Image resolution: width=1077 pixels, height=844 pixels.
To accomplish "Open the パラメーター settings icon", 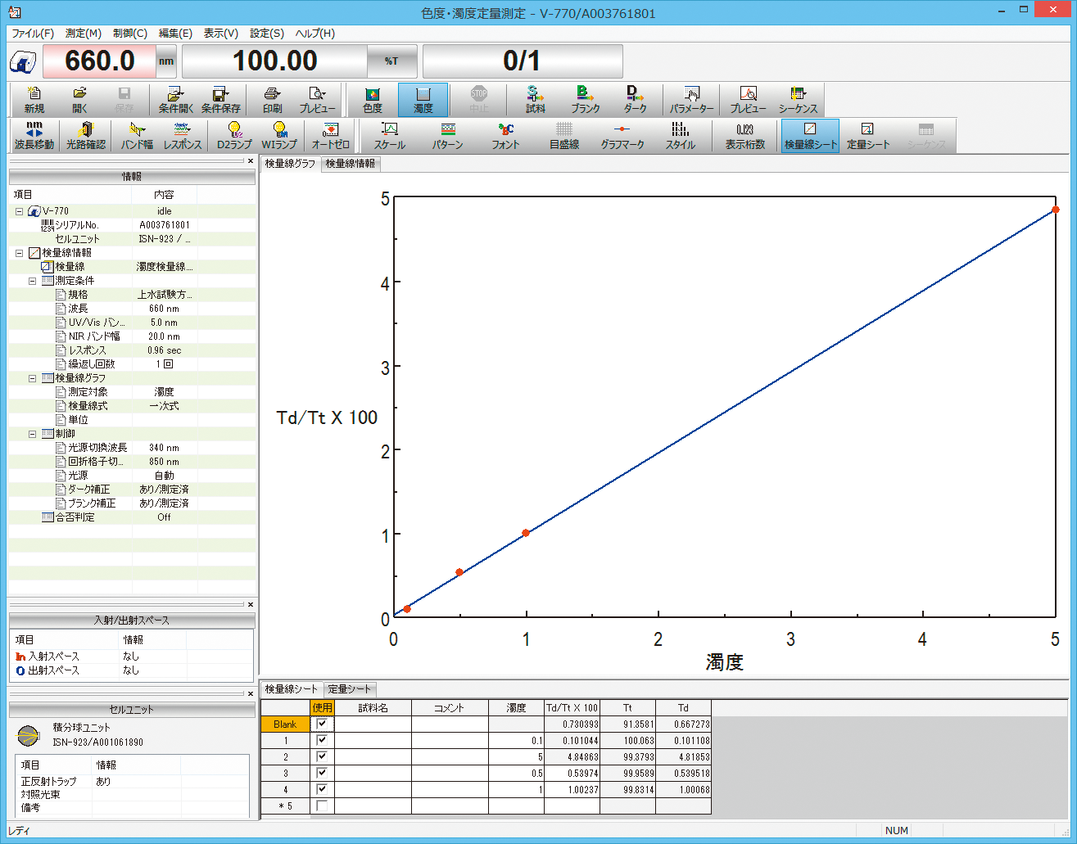I will [692, 100].
